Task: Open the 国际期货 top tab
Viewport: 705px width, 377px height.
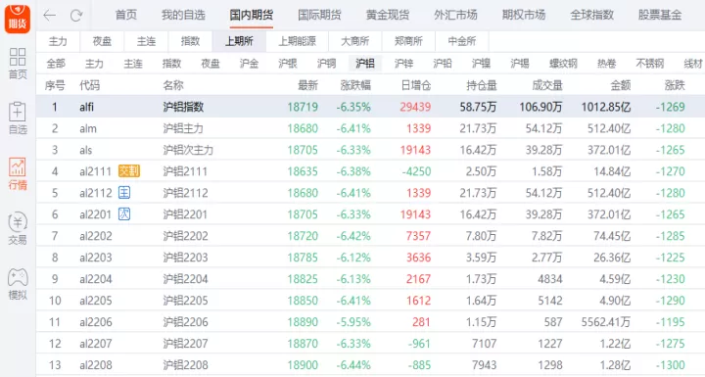Action: [x=319, y=15]
